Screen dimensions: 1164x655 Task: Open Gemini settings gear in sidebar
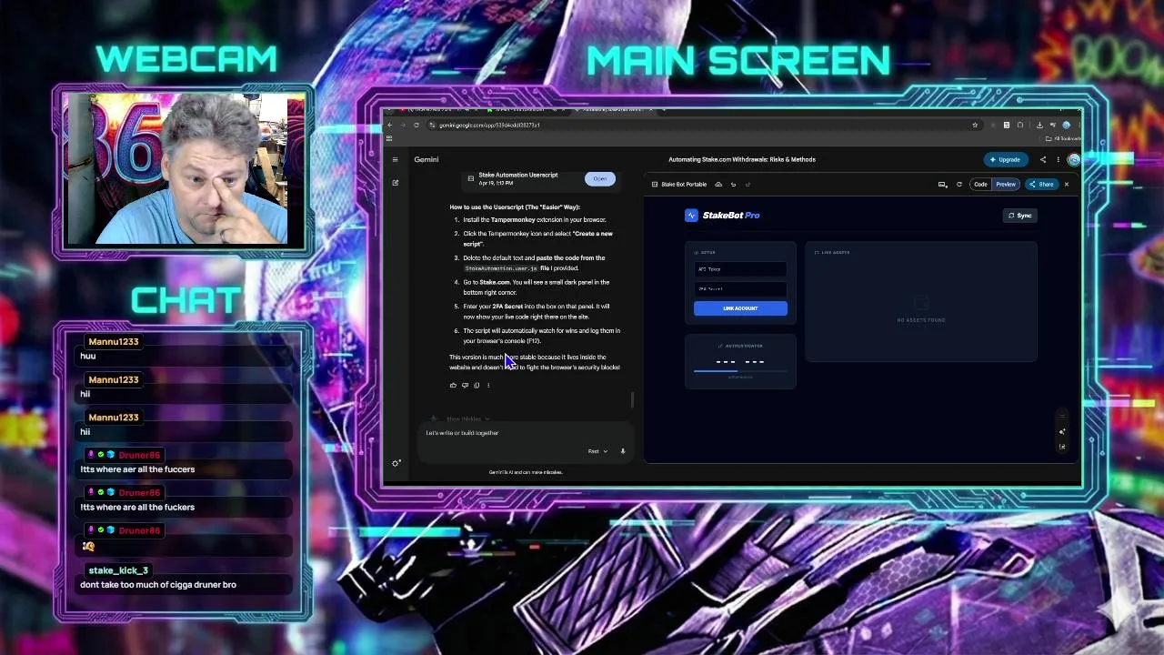coord(396,463)
